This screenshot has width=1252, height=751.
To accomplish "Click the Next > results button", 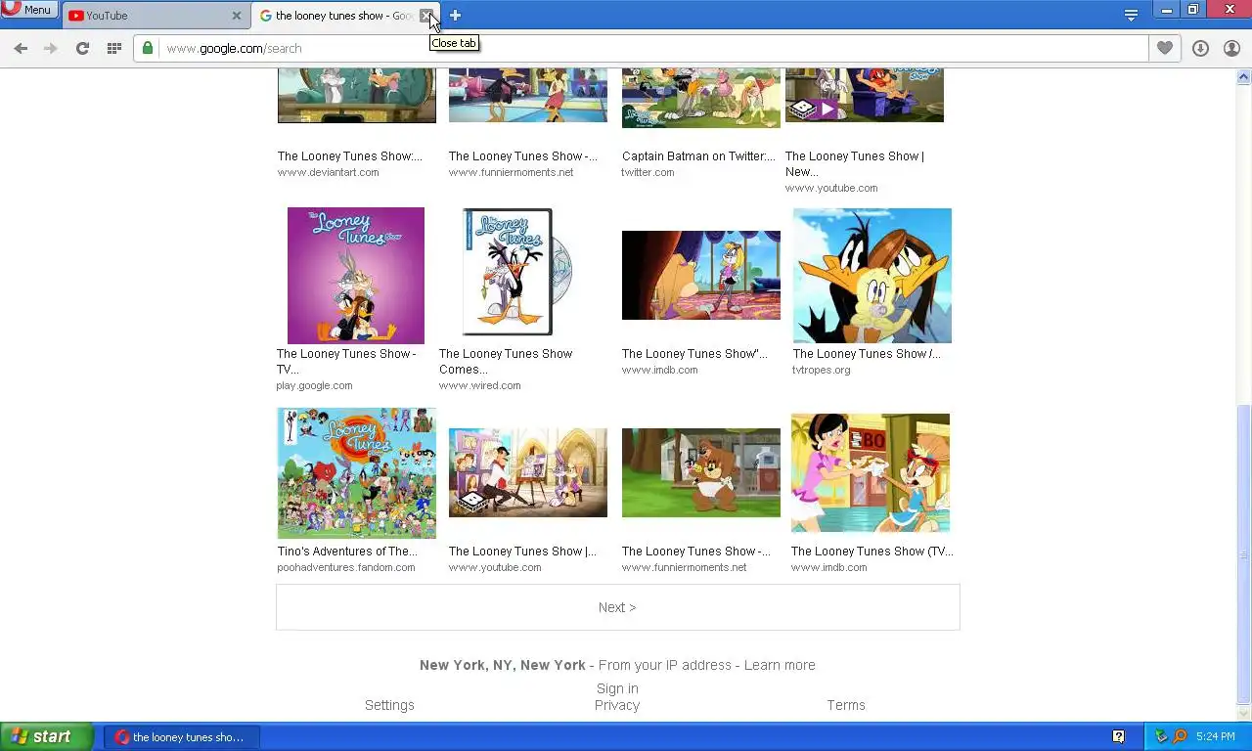I will 617,607.
